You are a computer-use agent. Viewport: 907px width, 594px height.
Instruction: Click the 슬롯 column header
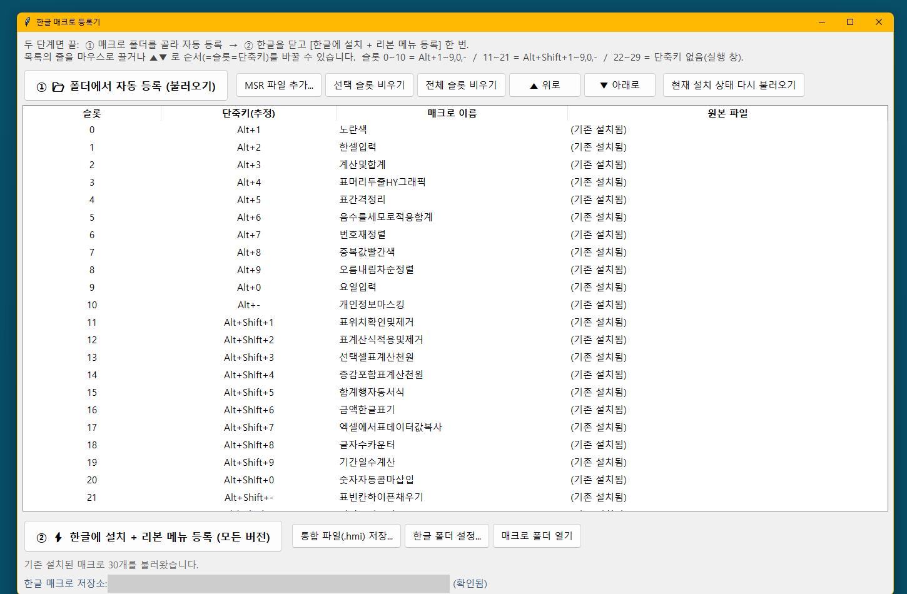(92, 113)
